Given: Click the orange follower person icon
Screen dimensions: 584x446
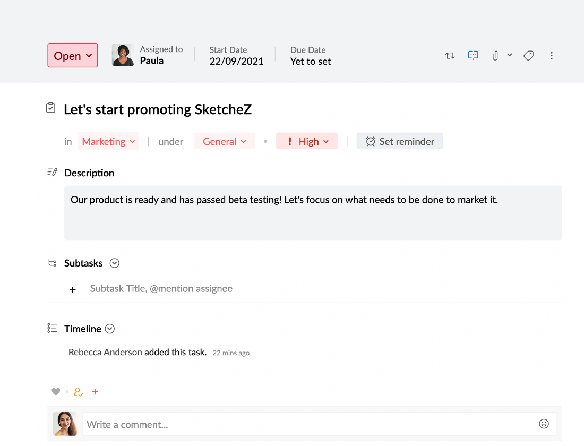Looking at the screenshot, I should (x=78, y=392).
